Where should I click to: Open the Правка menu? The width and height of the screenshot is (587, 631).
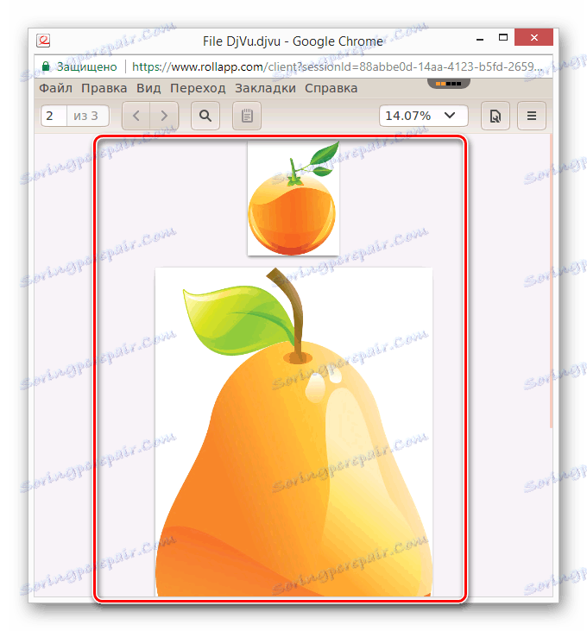pyautogui.click(x=104, y=88)
